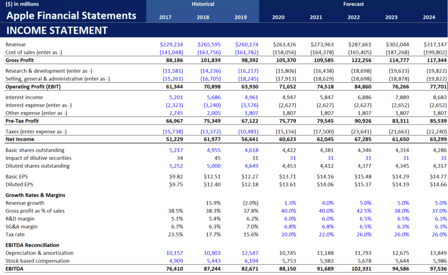Click the Historical section header
Image resolution: width=448 pixels, height=275 pixels.
(x=203, y=4)
